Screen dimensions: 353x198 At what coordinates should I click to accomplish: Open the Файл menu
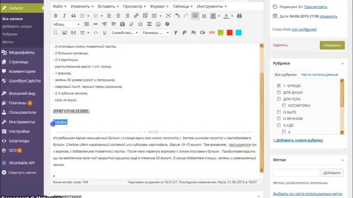coord(60,7)
